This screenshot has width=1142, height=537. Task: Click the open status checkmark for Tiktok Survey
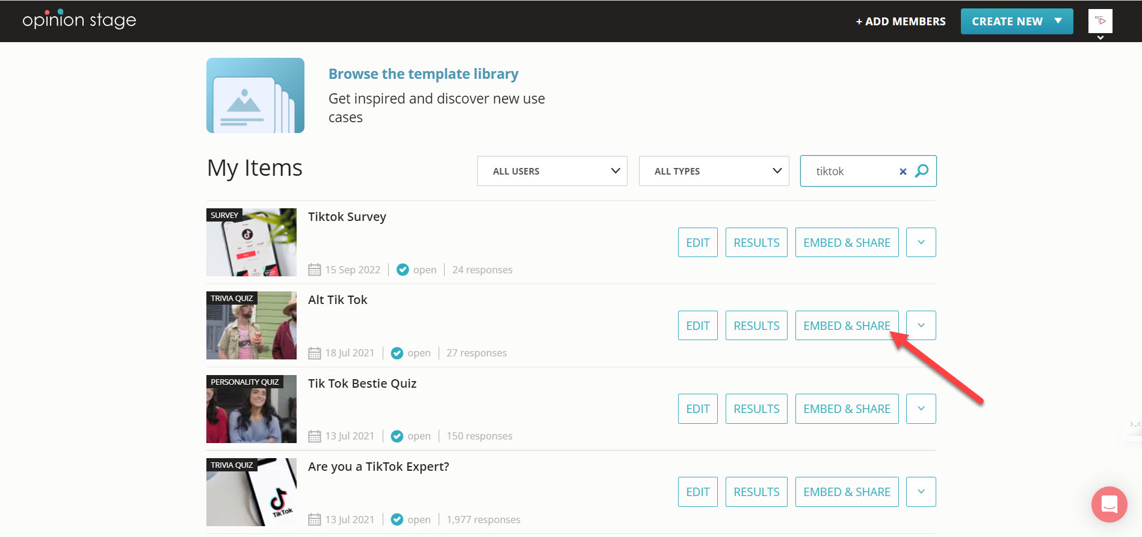(x=403, y=270)
